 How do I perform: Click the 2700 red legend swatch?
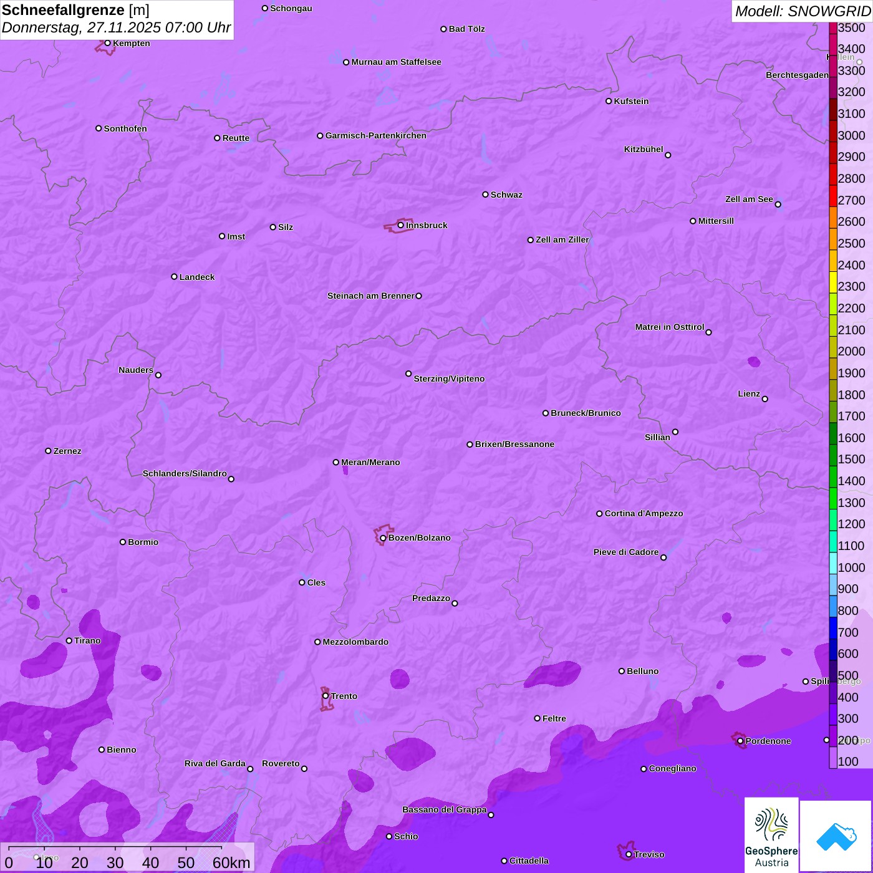tap(833, 196)
